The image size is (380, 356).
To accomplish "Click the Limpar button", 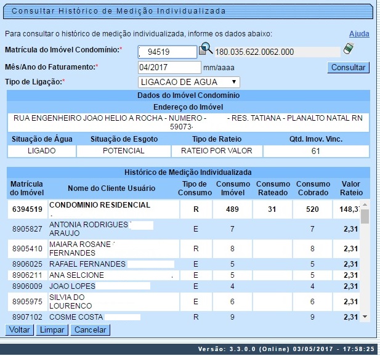I will point(52,330).
